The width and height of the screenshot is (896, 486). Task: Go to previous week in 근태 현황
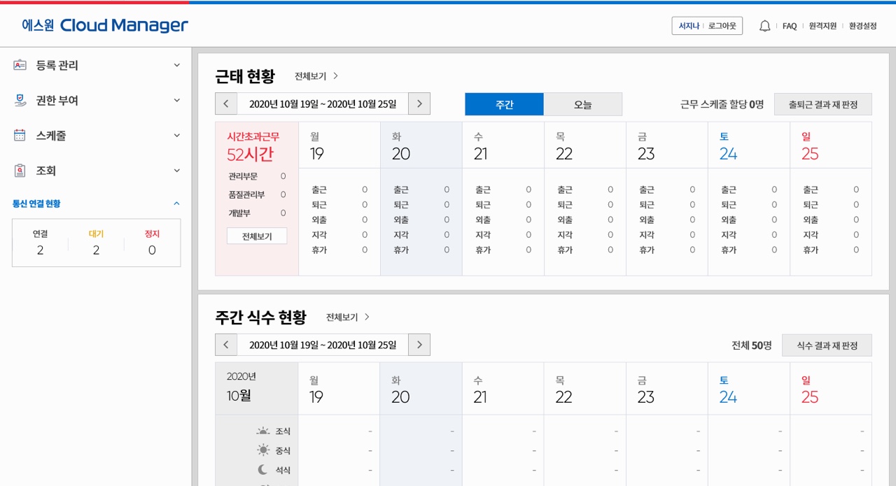coord(226,104)
